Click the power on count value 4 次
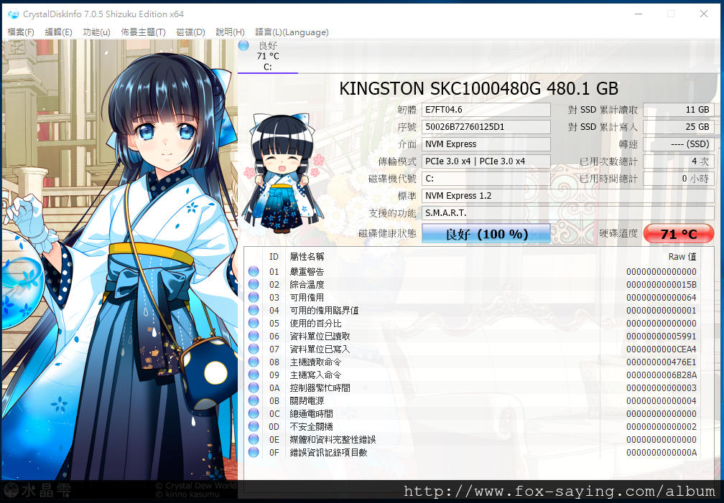Screen dimensions: 724x503 tap(678, 161)
